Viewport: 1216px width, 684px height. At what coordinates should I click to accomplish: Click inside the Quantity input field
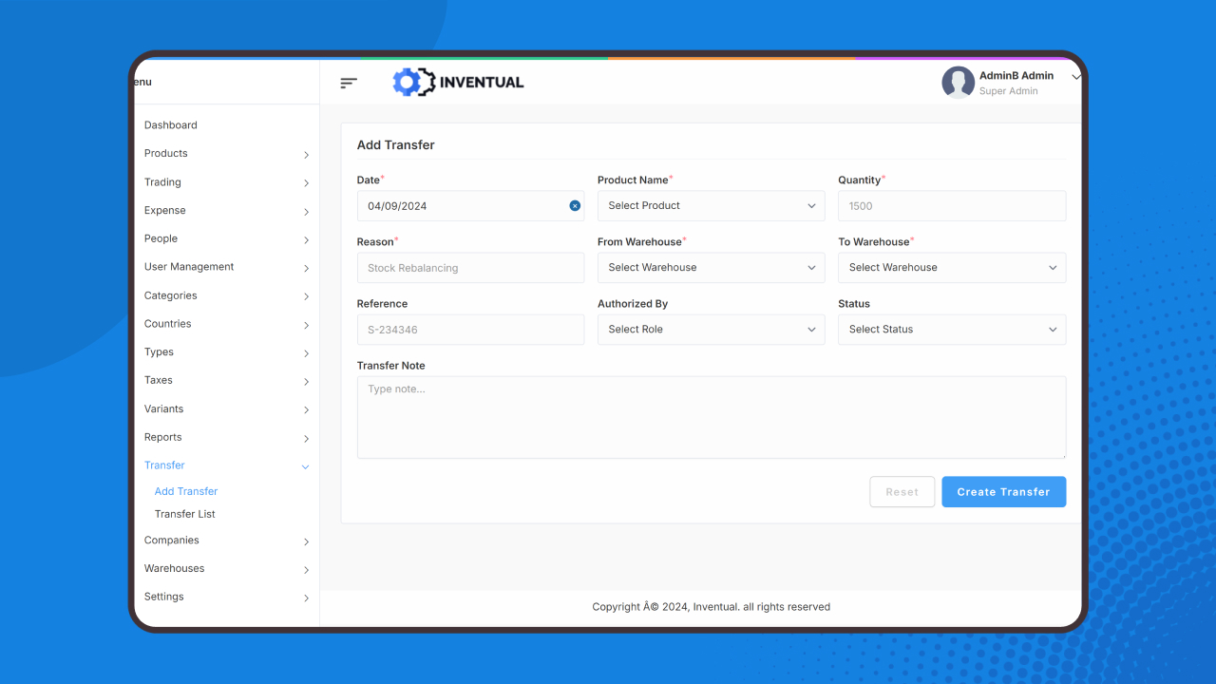coord(951,205)
